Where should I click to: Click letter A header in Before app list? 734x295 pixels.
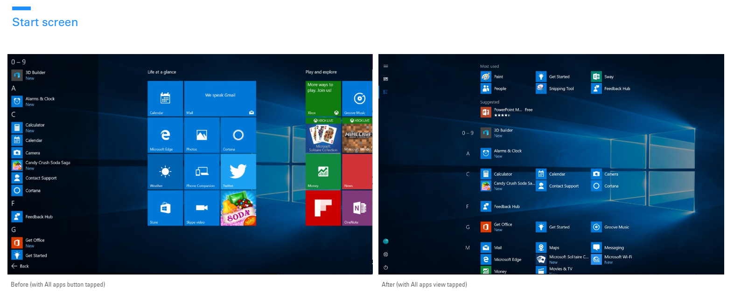pyautogui.click(x=14, y=88)
